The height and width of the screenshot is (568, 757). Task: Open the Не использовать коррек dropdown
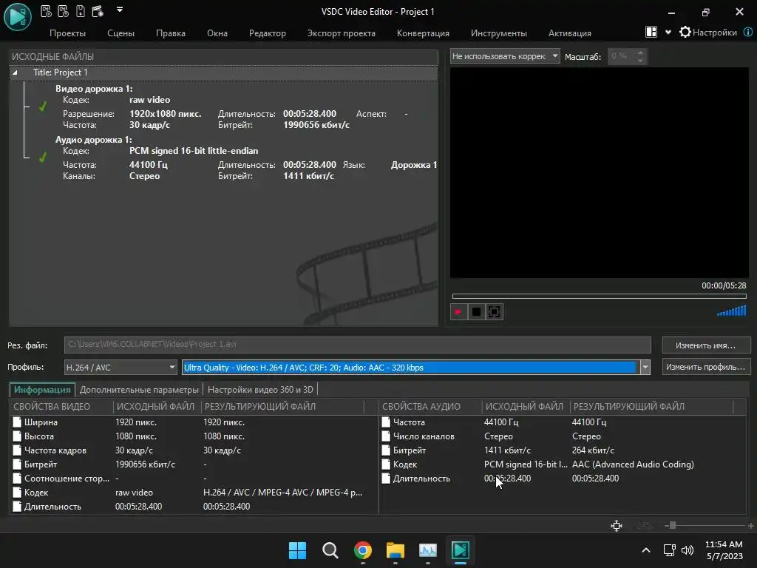(x=505, y=56)
